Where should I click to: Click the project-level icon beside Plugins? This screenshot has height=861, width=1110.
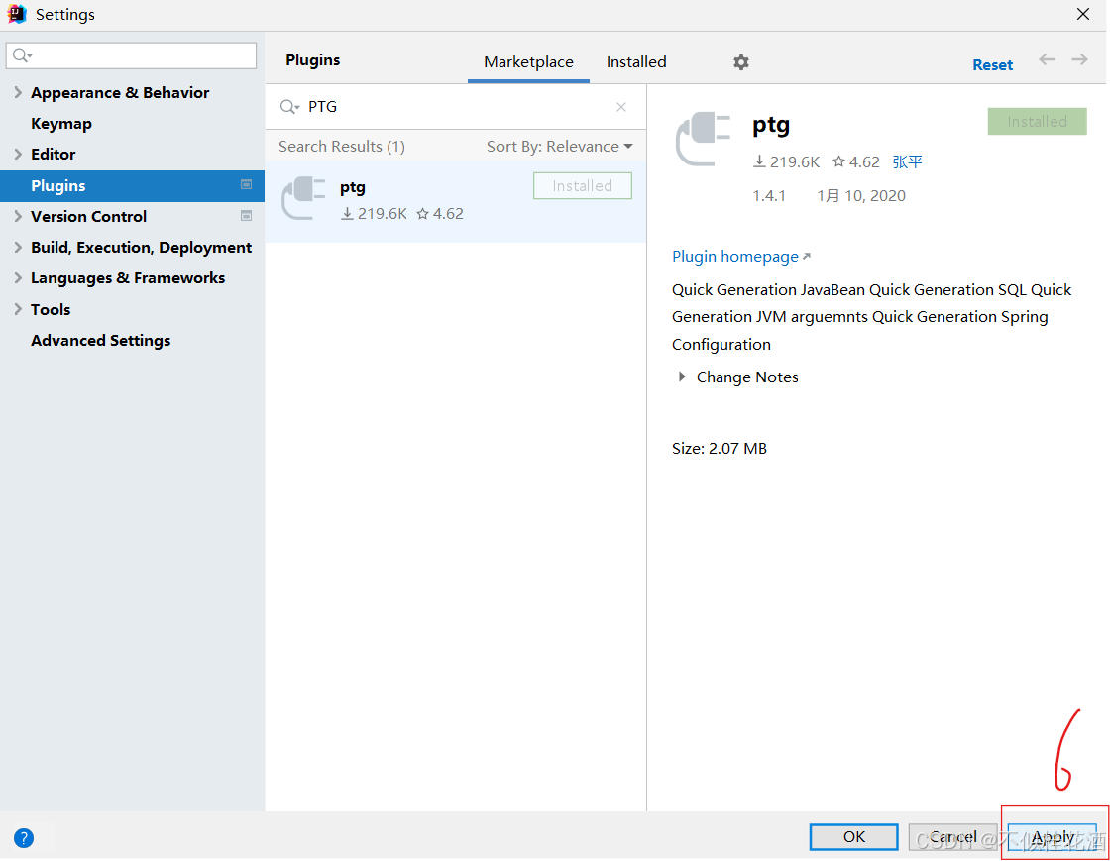coord(247,184)
